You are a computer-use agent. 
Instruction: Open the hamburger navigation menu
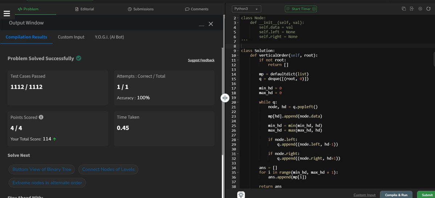(7, 13)
